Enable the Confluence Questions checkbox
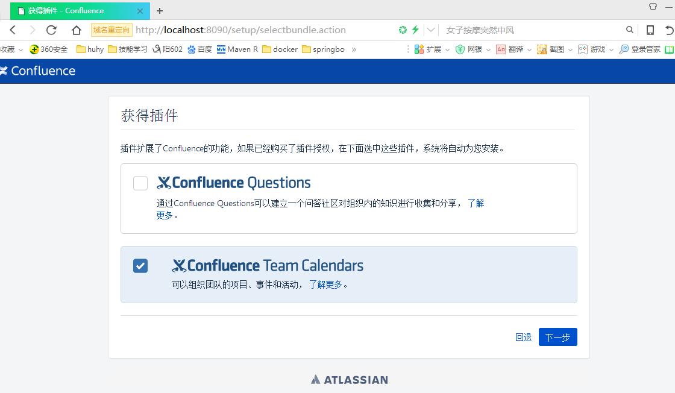The height and width of the screenshot is (393, 675). pyautogui.click(x=140, y=183)
